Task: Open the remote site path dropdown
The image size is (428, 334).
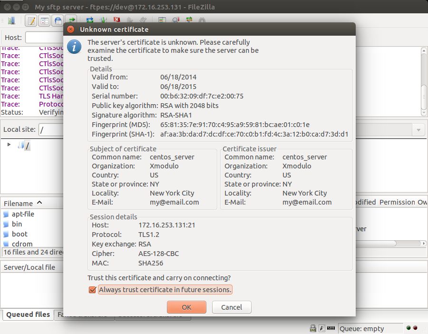Action: 418,130
